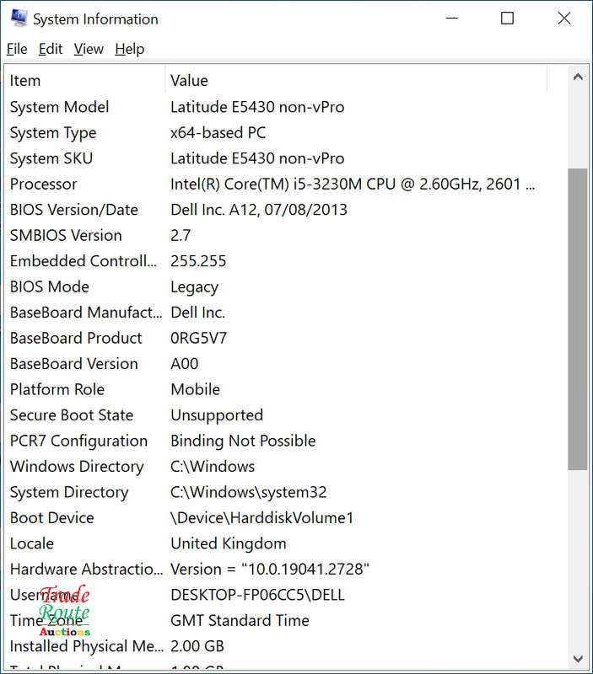Select the BIOS Version/Date row label
The height and width of the screenshot is (674, 593).
click(74, 210)
